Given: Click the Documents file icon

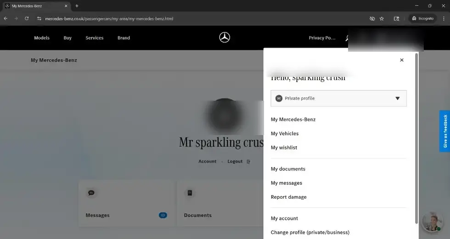Looking at the screenshot, I should (190, 193).
